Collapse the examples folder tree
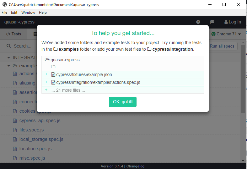This screenshot has height=169, width=247. pyautogui.click(x=9, y=66)
